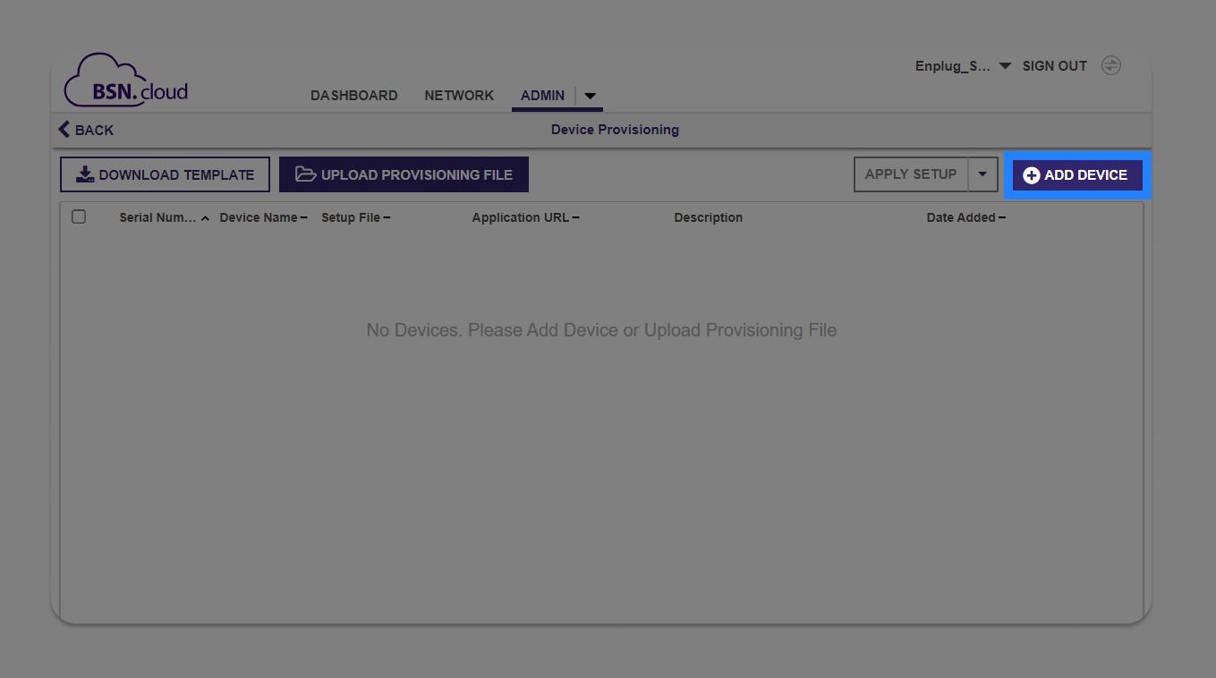Click the sort indicator on Date Added column
This screenshot has height=678, width=1216.
point(1002,216)
